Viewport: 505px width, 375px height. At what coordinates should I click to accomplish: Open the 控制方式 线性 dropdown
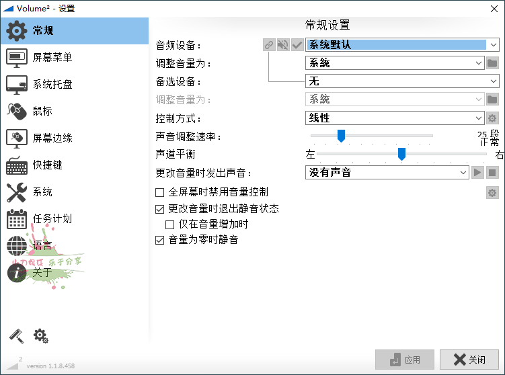[x=478, y=118]
